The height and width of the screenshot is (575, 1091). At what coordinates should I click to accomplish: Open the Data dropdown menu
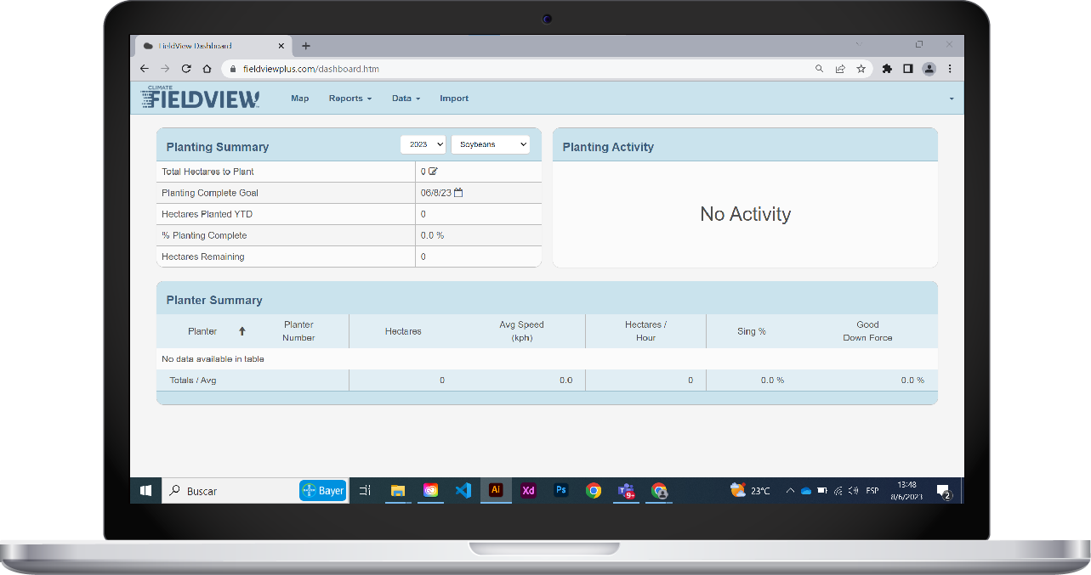(406, 99)
